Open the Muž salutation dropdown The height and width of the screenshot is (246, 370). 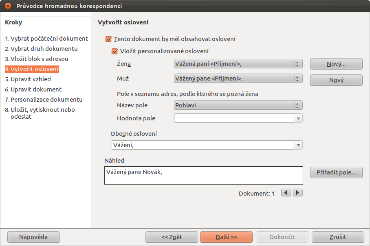click(x=238, y=78)
